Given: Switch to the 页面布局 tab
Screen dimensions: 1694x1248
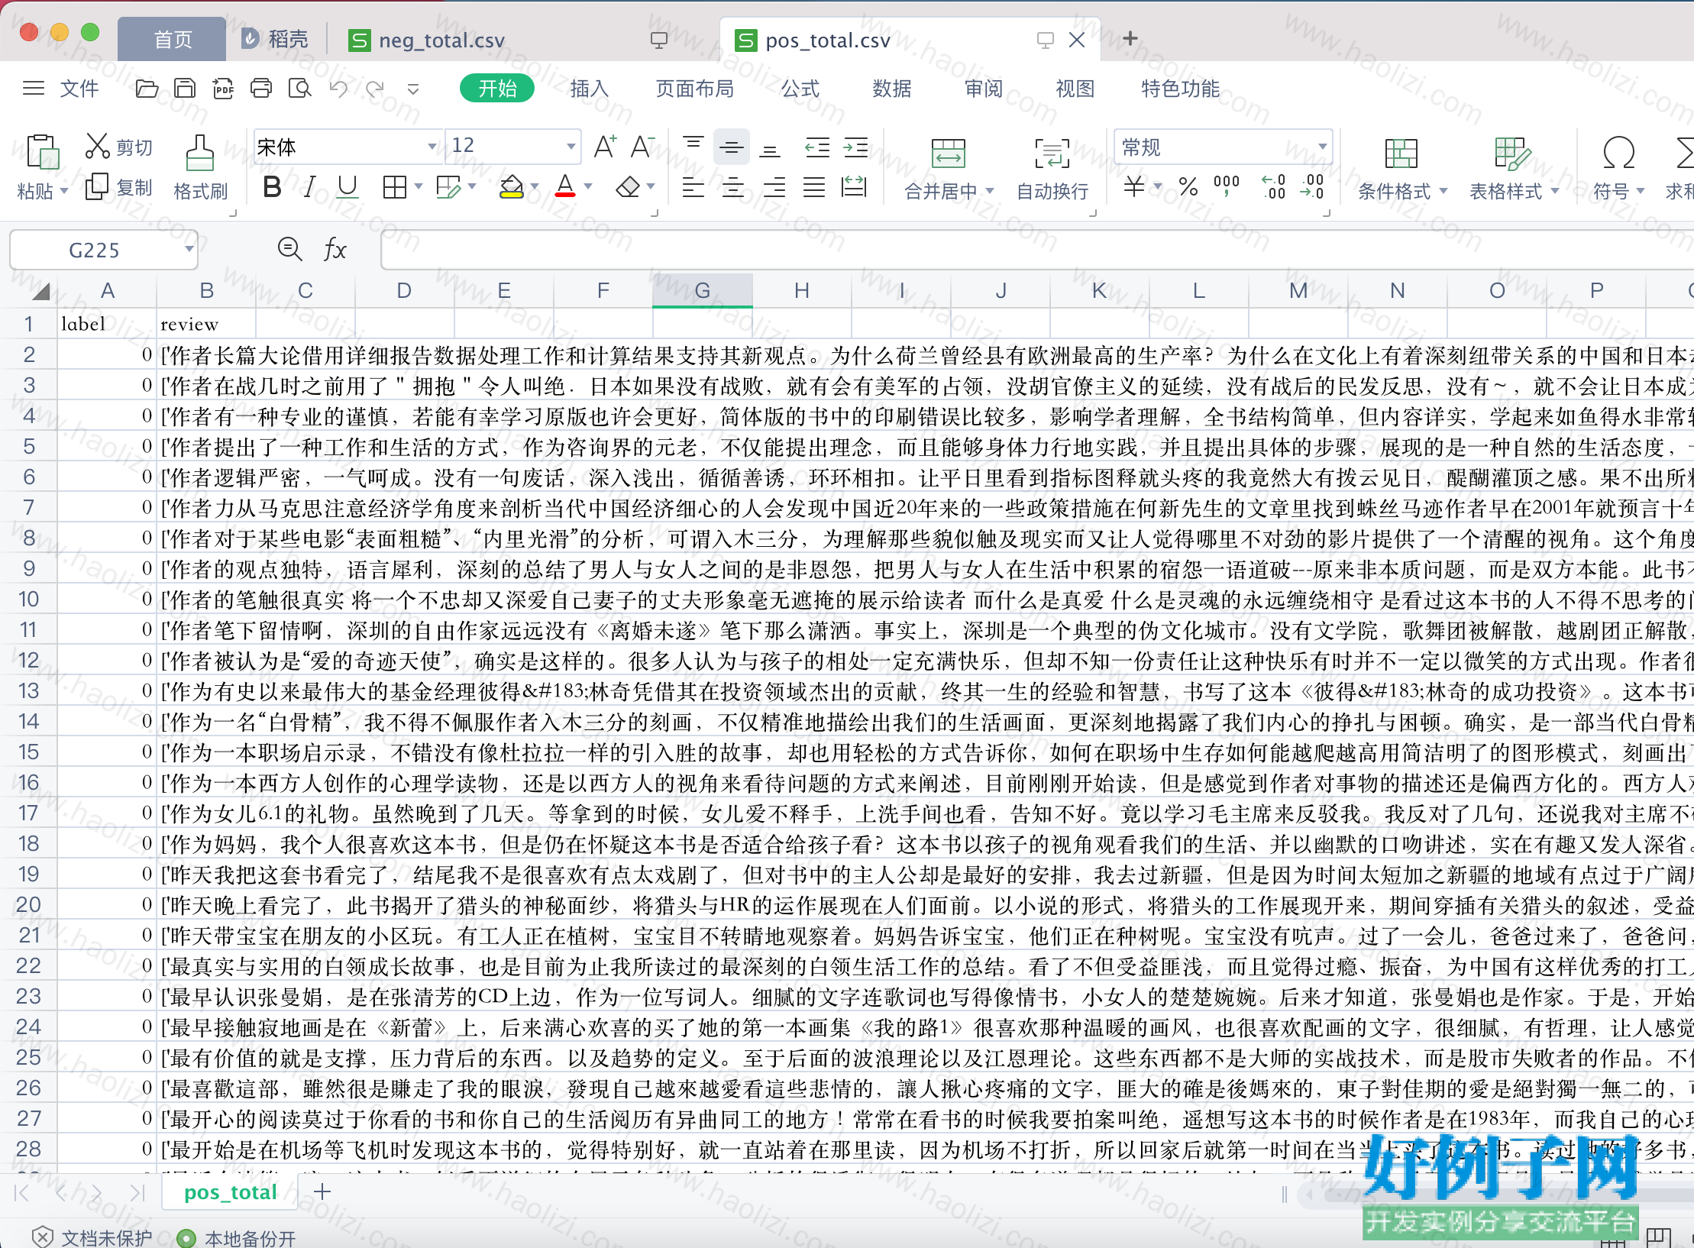Looking at the screenshot, I should pos(695,89).
